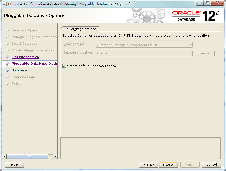This screenshot has width=226, height=171.
Task: Minimize the Database Configuration Assistant window
Action: [200, 3]
